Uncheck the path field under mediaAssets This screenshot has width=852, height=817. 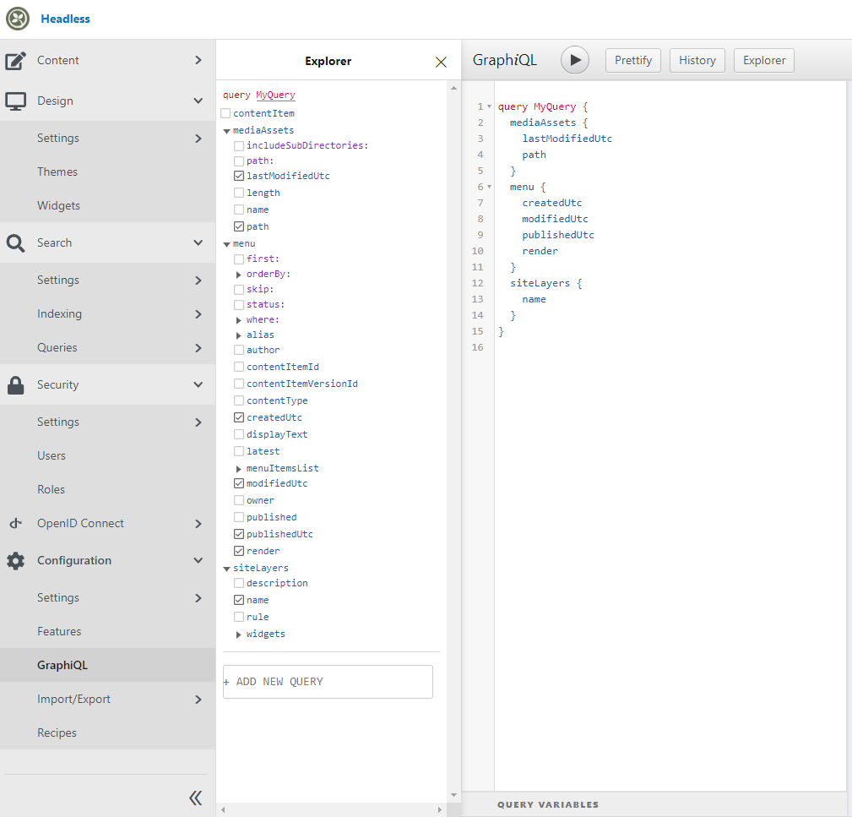click(x=238, y=226)
